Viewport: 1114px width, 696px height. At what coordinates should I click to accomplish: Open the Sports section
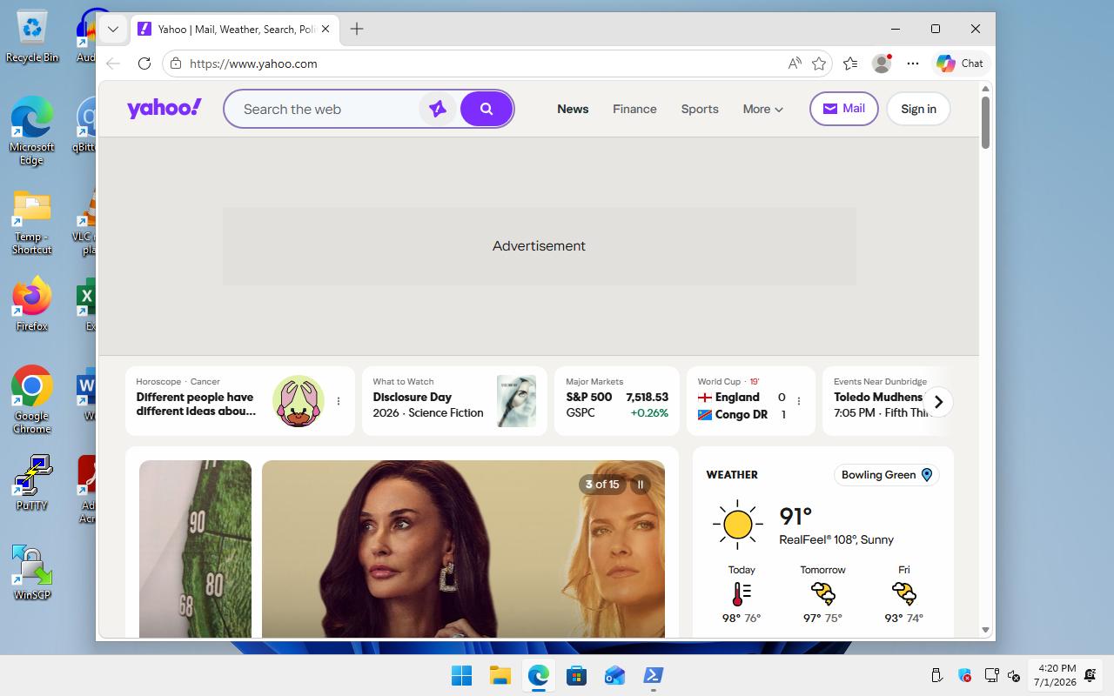[x=700, y=109]
